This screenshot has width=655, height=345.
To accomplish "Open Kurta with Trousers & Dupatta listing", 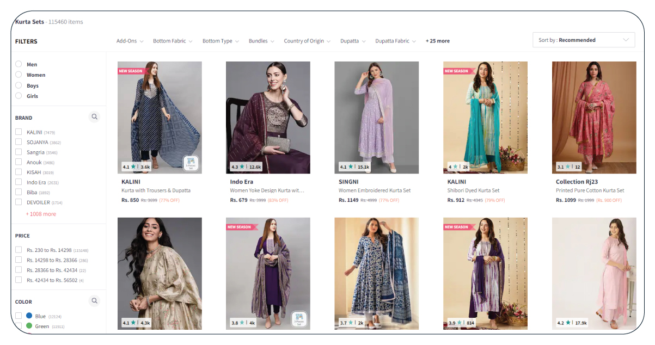I will coord(156,190).
